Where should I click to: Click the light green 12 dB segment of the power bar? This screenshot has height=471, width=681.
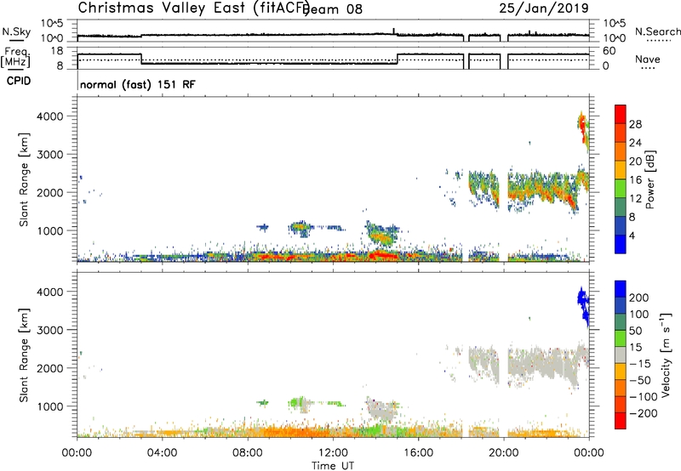pos(621,189)
